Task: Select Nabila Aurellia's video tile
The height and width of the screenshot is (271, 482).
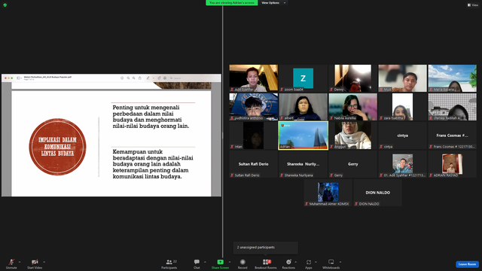Action: tap(352, 107)
